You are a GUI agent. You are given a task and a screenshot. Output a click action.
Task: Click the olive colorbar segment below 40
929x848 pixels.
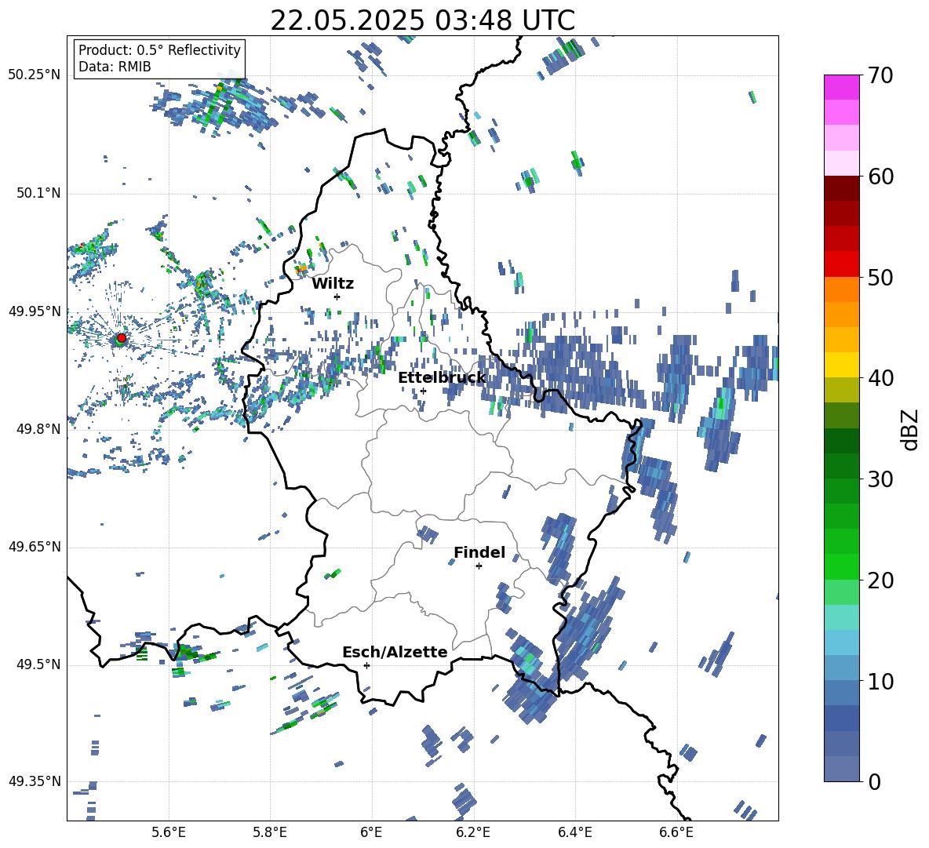tap(841, 390)
